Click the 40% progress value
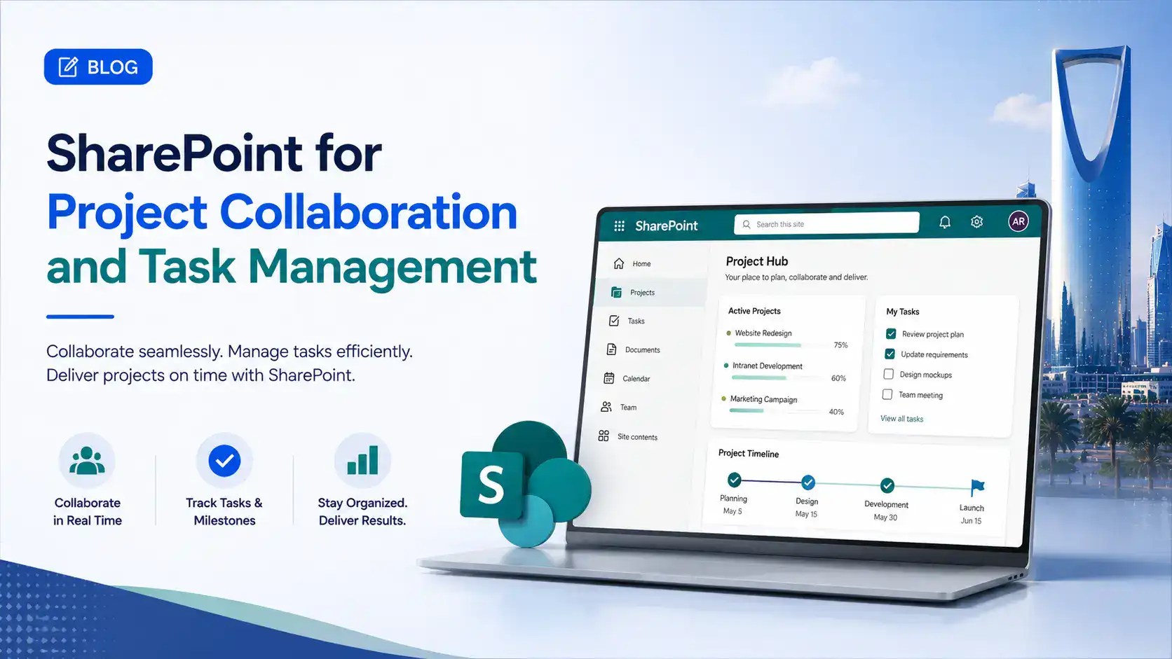This screenshot has width=1172, height=659. pyautogui.click(x=836, y=412)
